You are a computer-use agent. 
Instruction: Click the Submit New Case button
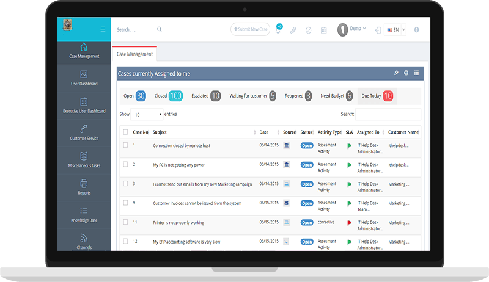click(x=251, y=29)
